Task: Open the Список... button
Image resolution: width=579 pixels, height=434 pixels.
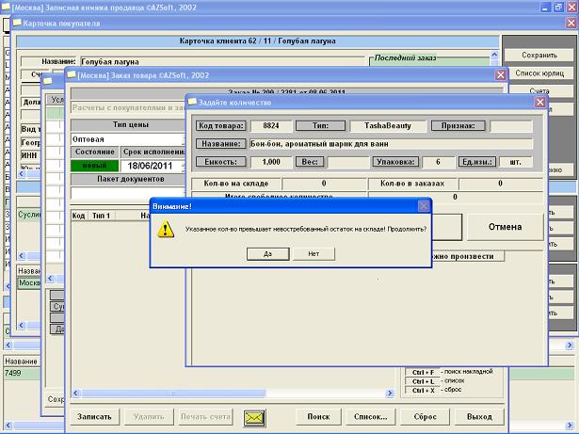Action: click(370, 417)
